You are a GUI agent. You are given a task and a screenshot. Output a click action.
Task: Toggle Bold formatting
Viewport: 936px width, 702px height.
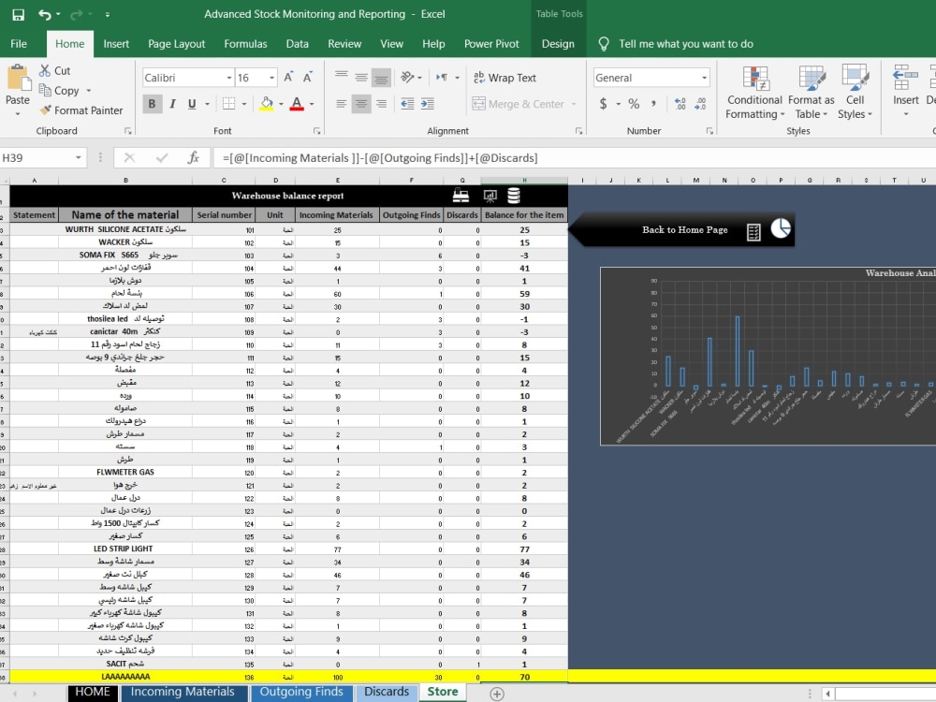(152, 104)
